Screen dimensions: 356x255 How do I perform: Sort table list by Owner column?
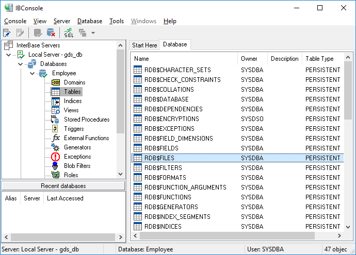point(249,59)
